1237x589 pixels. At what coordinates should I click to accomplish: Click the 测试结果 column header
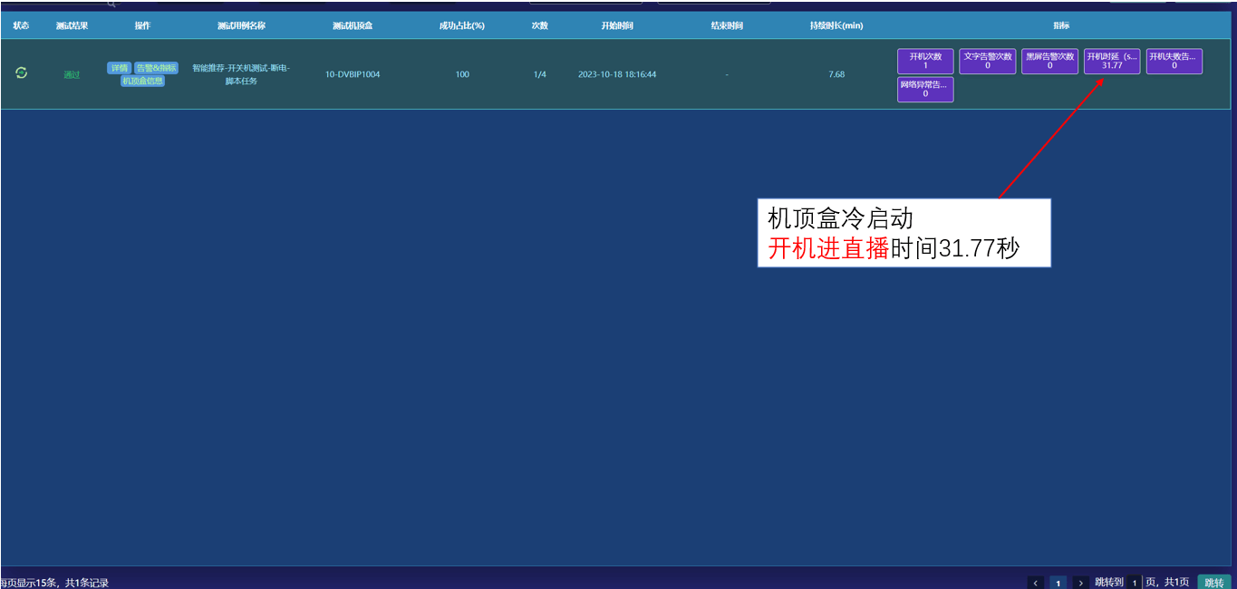click(72, 25)
